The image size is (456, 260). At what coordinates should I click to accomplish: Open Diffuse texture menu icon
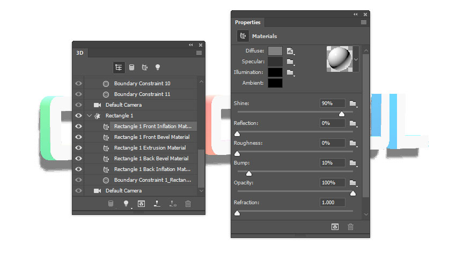point(290,51)
